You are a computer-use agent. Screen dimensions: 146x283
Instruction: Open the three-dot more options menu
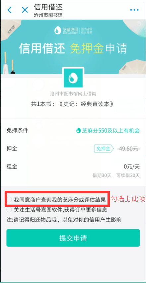(134, 10)
